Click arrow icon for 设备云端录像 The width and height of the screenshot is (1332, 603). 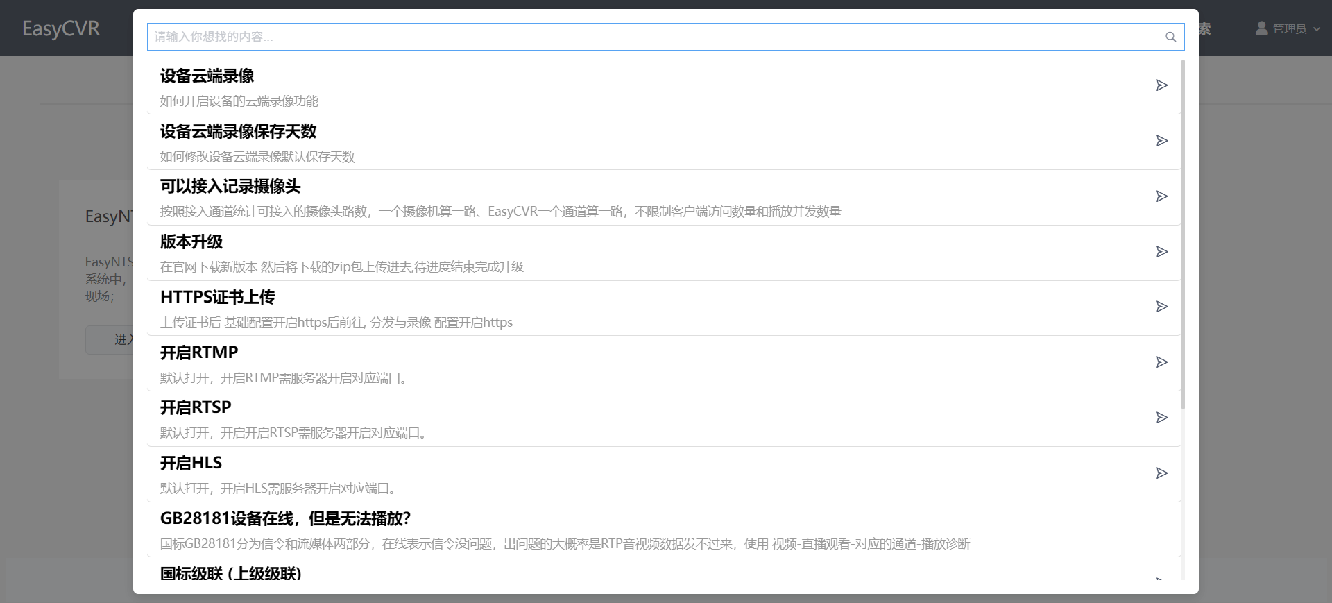1162,85
